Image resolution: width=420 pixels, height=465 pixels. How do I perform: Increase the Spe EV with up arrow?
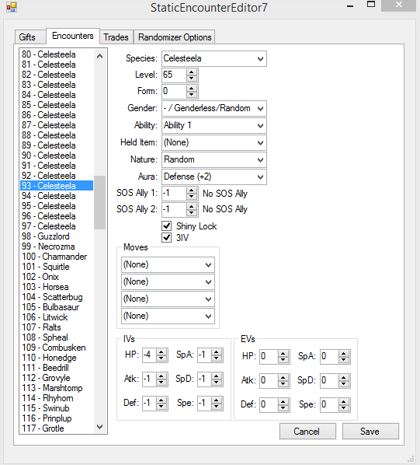pos(344,401)
